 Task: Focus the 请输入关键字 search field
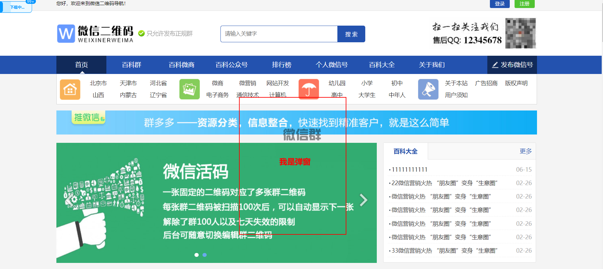pos(279,34)
